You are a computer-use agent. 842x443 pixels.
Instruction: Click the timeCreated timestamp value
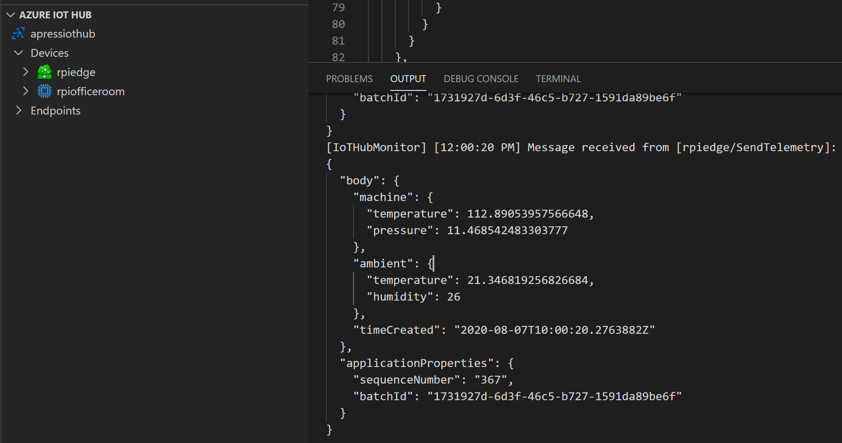[x=554, y=330]
